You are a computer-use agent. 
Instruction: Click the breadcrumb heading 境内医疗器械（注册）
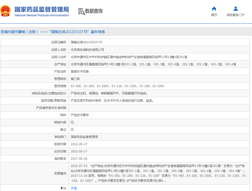(20, 32)
